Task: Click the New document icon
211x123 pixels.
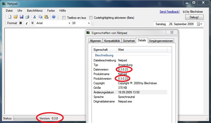Action: 10,17
